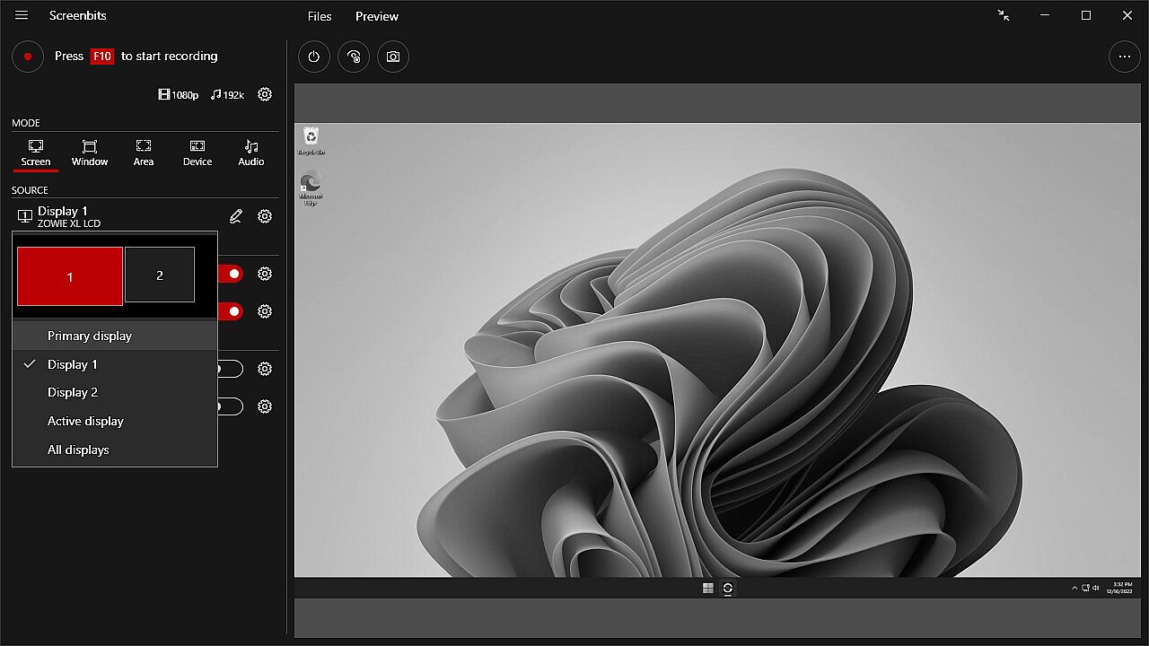Select the Area capture mode
This screenshot has height=646, width=1149.
click(x=144, y=153)
